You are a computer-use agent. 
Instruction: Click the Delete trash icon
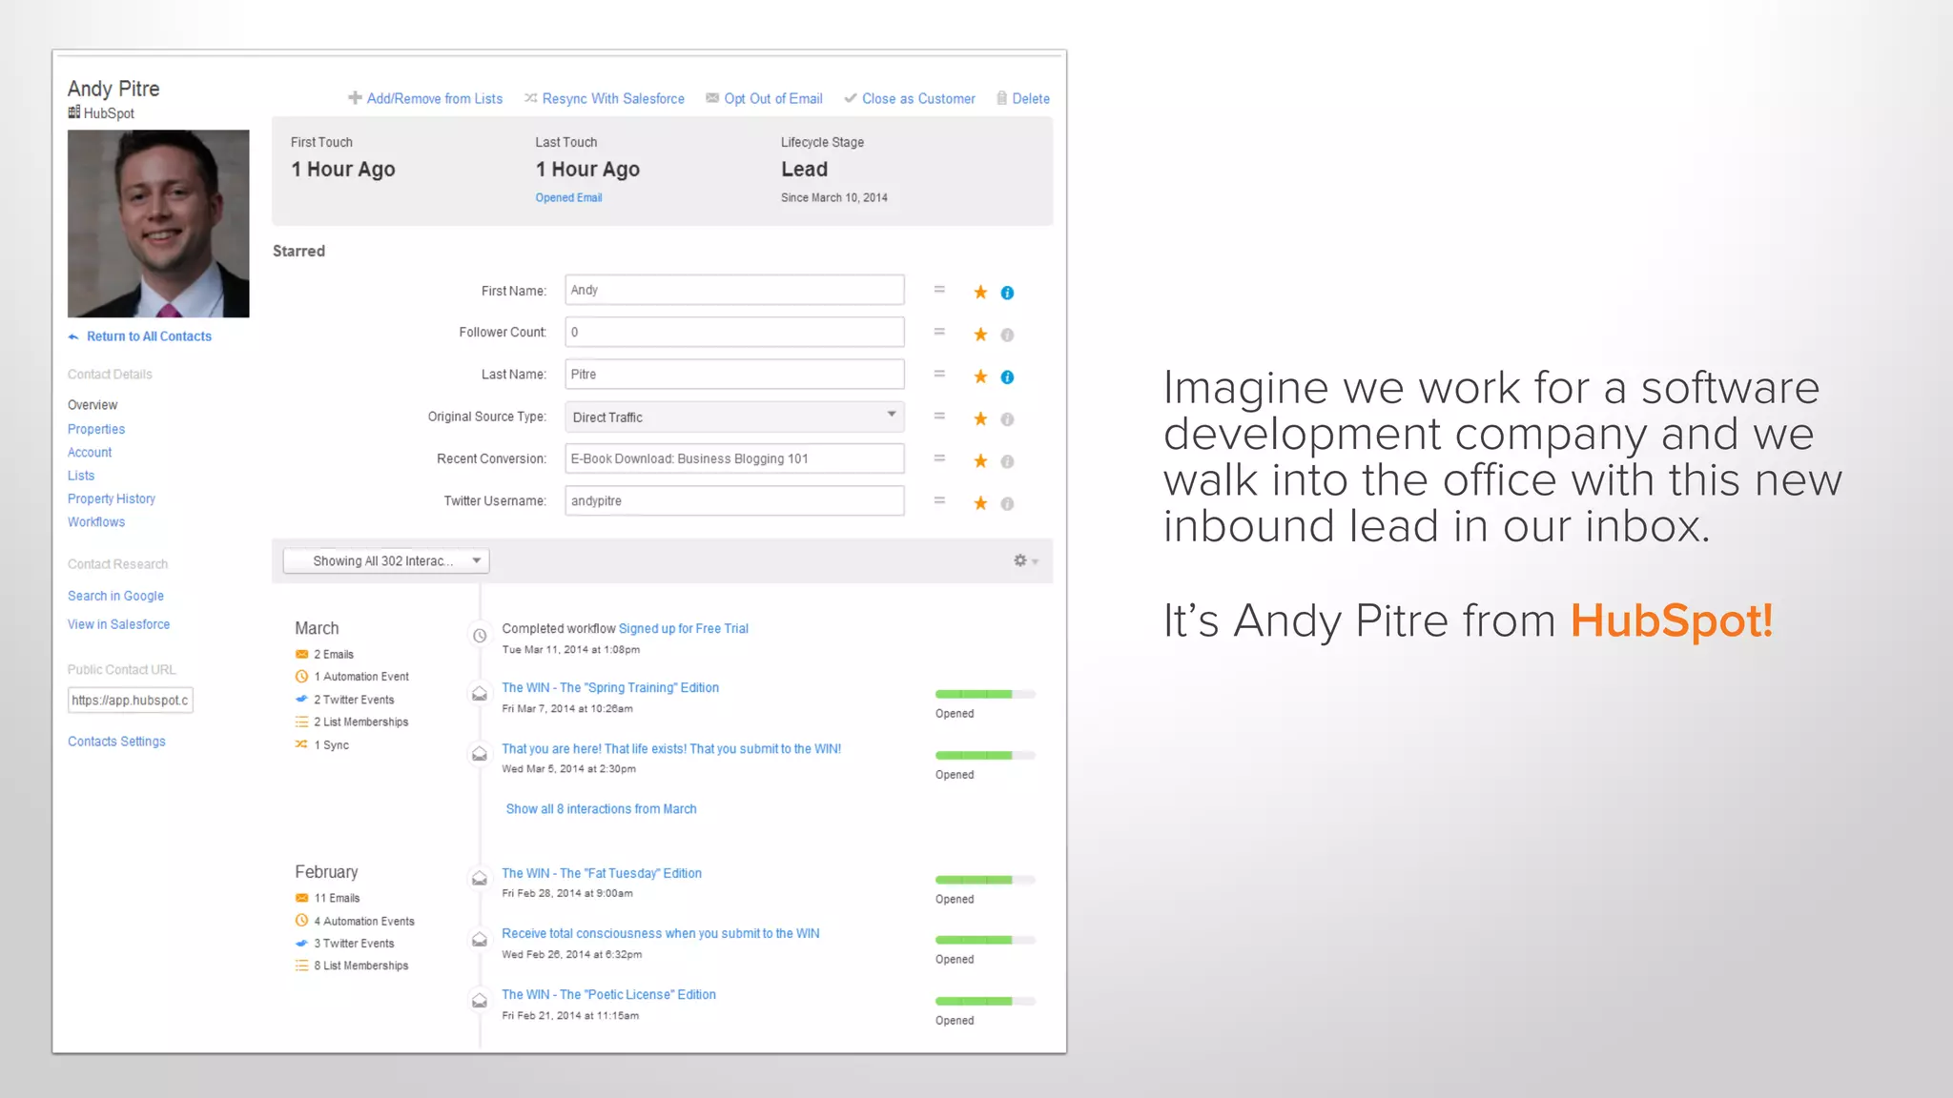click(1001, 98)
